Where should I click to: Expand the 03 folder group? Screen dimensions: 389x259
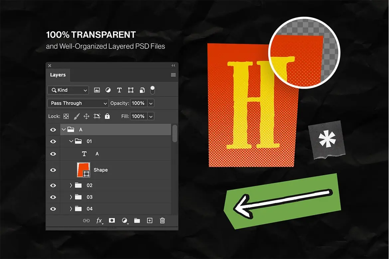71,197
